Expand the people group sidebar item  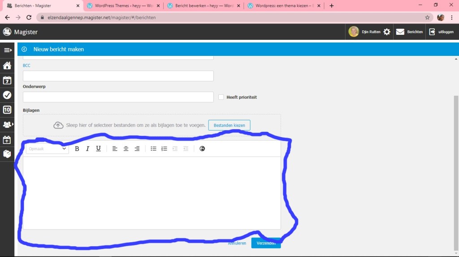click(7, 125)
